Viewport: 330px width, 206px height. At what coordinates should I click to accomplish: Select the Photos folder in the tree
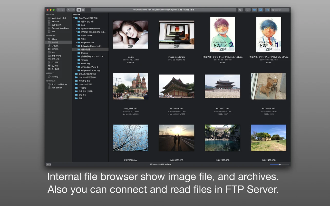click(x=85, y=53)
